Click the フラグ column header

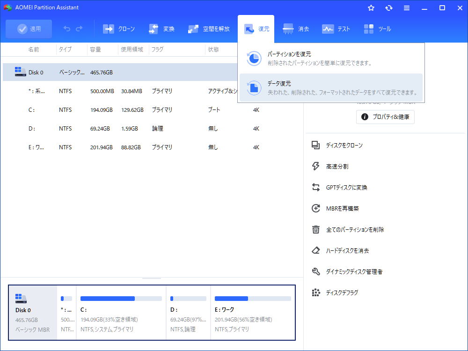pyautogui.click(x=157, y=50)
